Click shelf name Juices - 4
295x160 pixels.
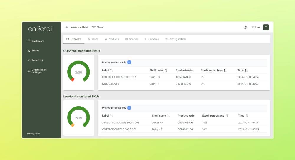click(158, 123)
